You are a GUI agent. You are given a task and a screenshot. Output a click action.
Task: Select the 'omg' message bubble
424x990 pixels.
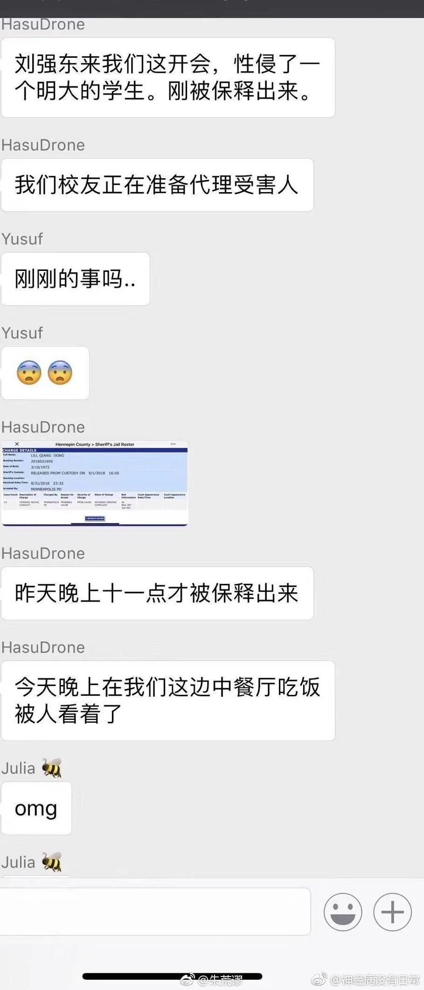pyautogui.click(x=36, y=809)
